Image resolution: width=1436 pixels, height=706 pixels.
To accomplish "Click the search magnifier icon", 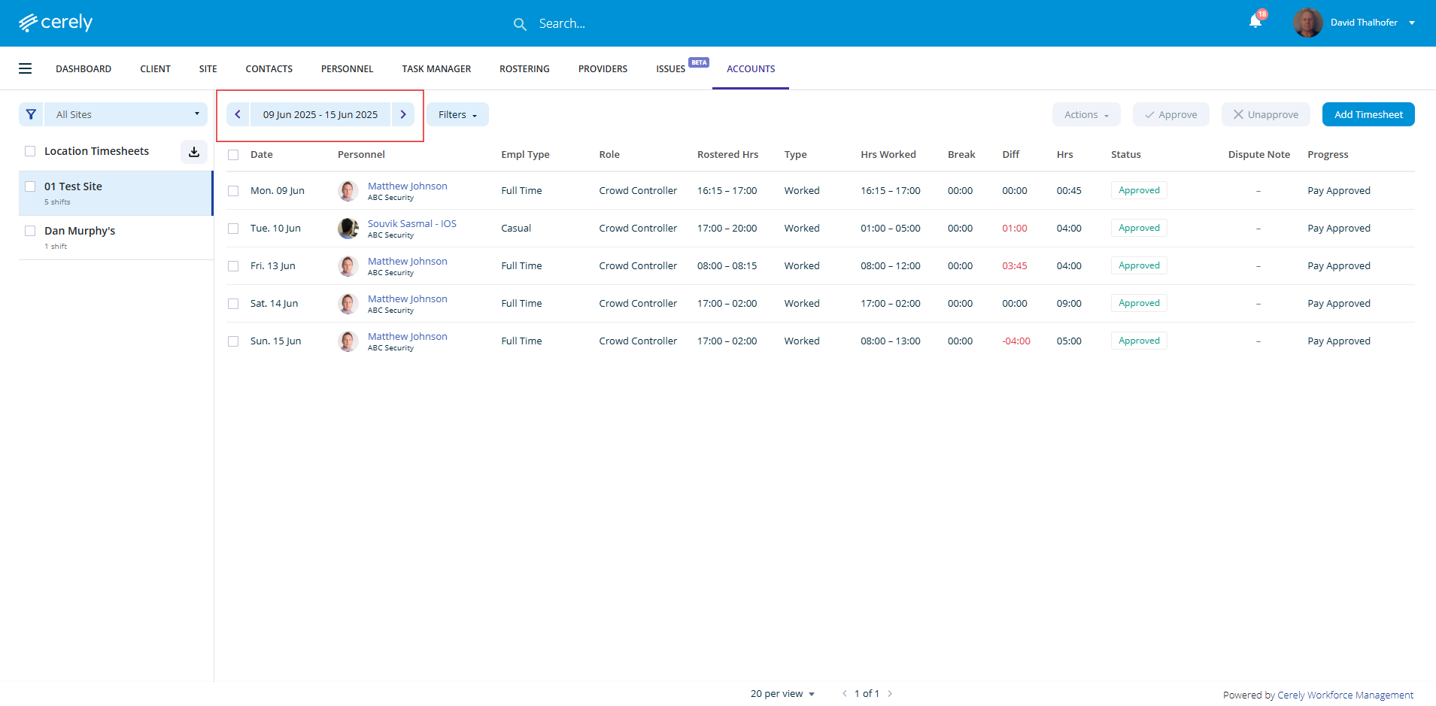I will click(x=520, y=24).
